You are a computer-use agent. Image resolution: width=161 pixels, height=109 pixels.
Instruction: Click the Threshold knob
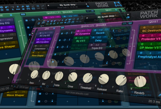87,78
